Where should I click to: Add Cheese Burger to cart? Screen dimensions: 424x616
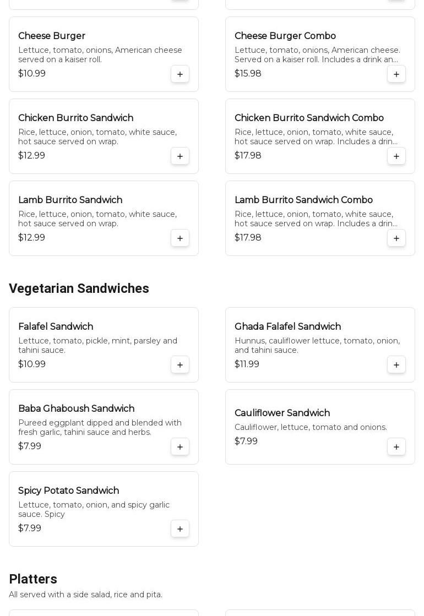click(180, 74)
